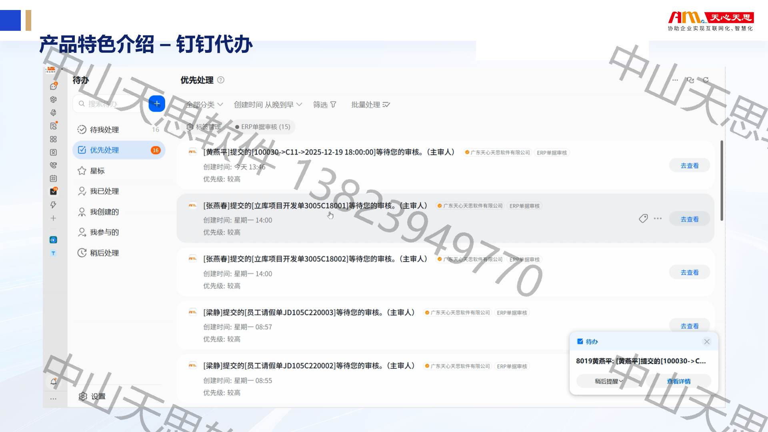The height and width of the screenshot is (432, 768).
Task: Open the T app icon in sidebar
Action: pos(53,253)
